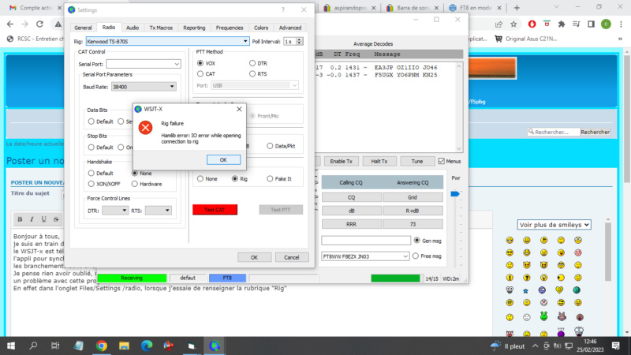Open the RTS force control dropdown
The image size is (631, 355).
coord(158,211)
